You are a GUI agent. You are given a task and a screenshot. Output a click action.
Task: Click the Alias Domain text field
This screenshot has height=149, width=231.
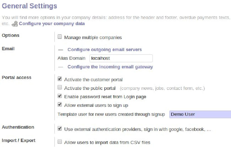(121, 58)
